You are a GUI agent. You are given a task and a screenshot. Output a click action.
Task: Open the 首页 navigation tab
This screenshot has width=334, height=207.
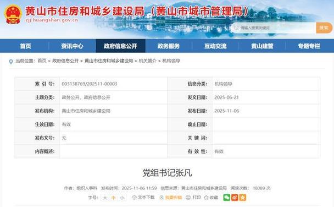[26, 46]
